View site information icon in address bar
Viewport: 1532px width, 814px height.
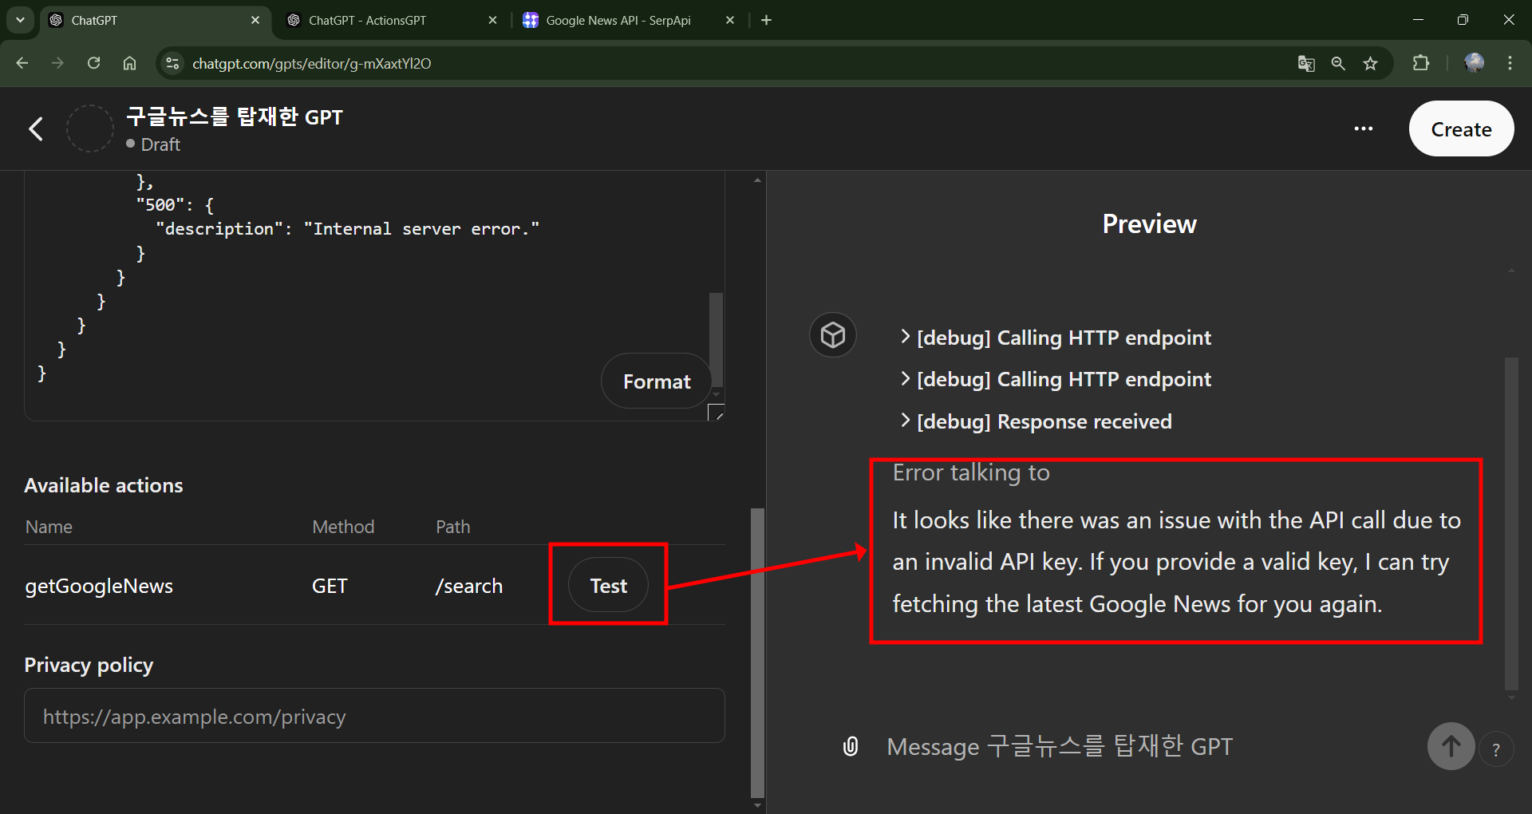(172, 63)
